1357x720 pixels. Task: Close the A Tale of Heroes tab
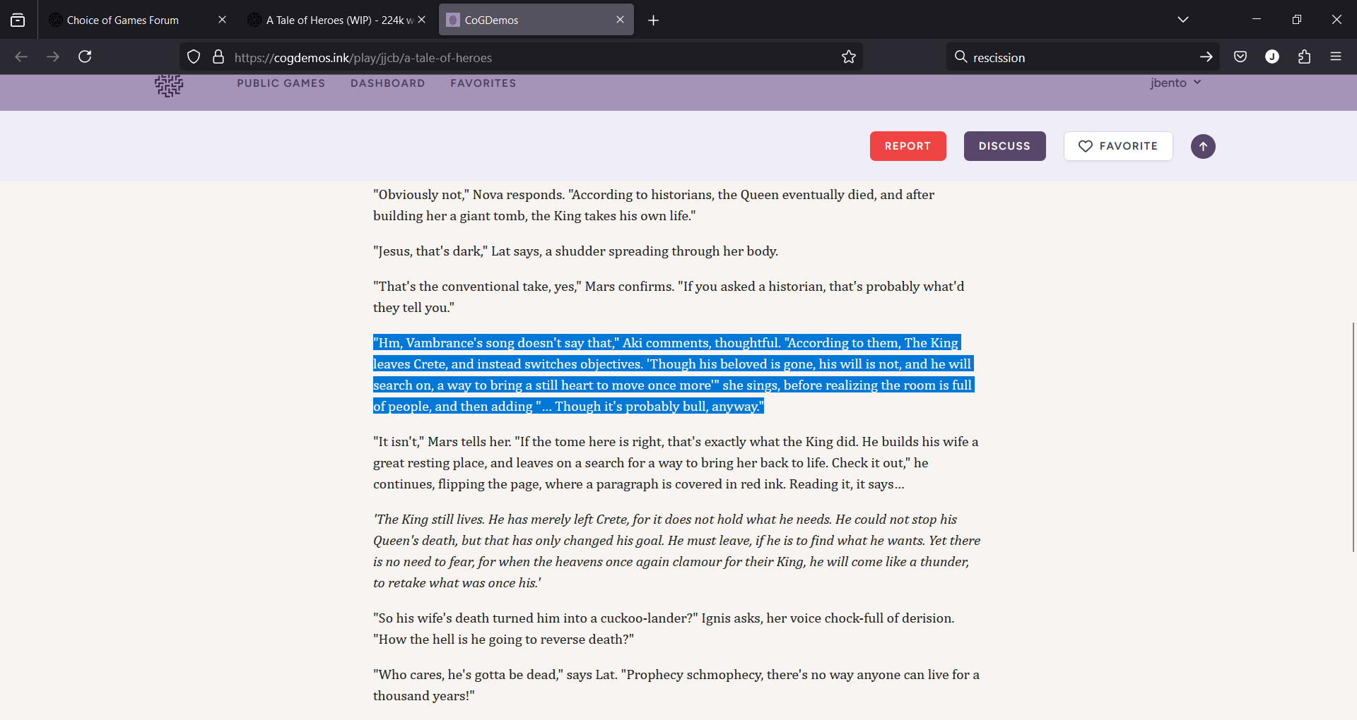pos(422,20)
